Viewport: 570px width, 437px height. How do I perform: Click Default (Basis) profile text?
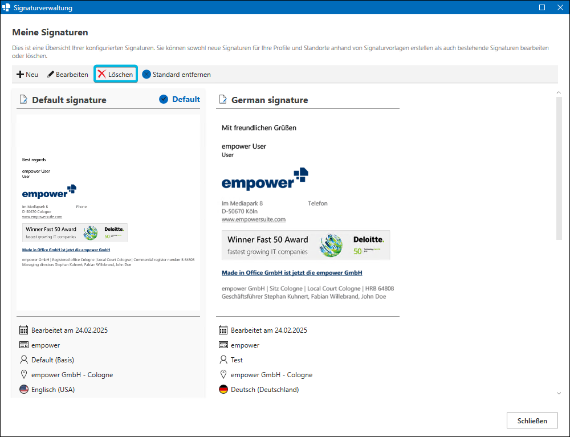tap(52, 360)
